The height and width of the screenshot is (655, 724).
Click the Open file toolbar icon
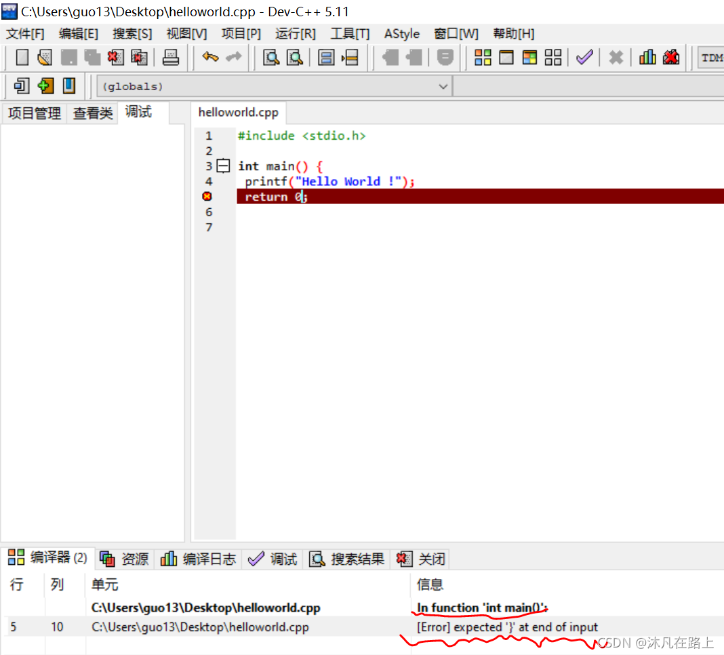[45, 57]
